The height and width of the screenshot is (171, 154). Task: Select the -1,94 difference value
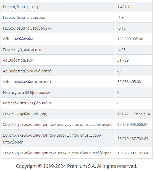121,17
